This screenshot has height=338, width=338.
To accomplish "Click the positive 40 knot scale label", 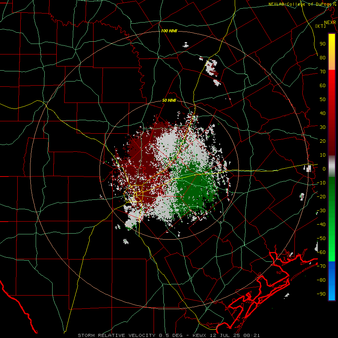I will pyautogui.click(x=323, y=113).
